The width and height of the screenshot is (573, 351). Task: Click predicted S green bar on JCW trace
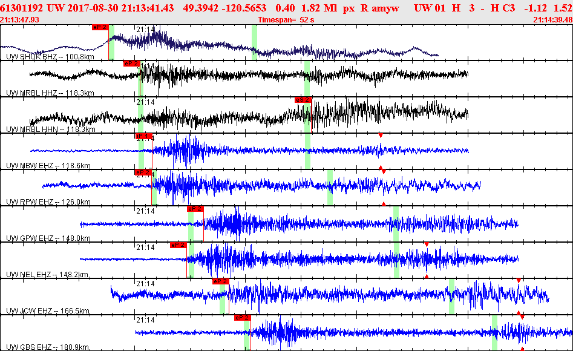(451, 296)
